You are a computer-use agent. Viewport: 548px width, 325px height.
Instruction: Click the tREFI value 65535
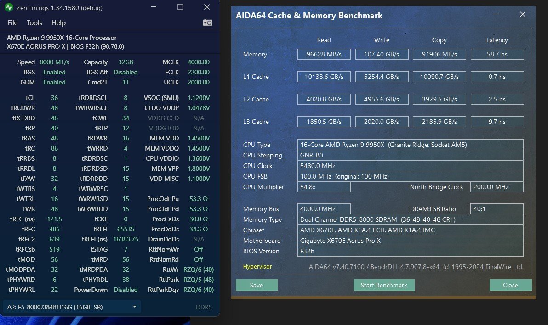126,229
